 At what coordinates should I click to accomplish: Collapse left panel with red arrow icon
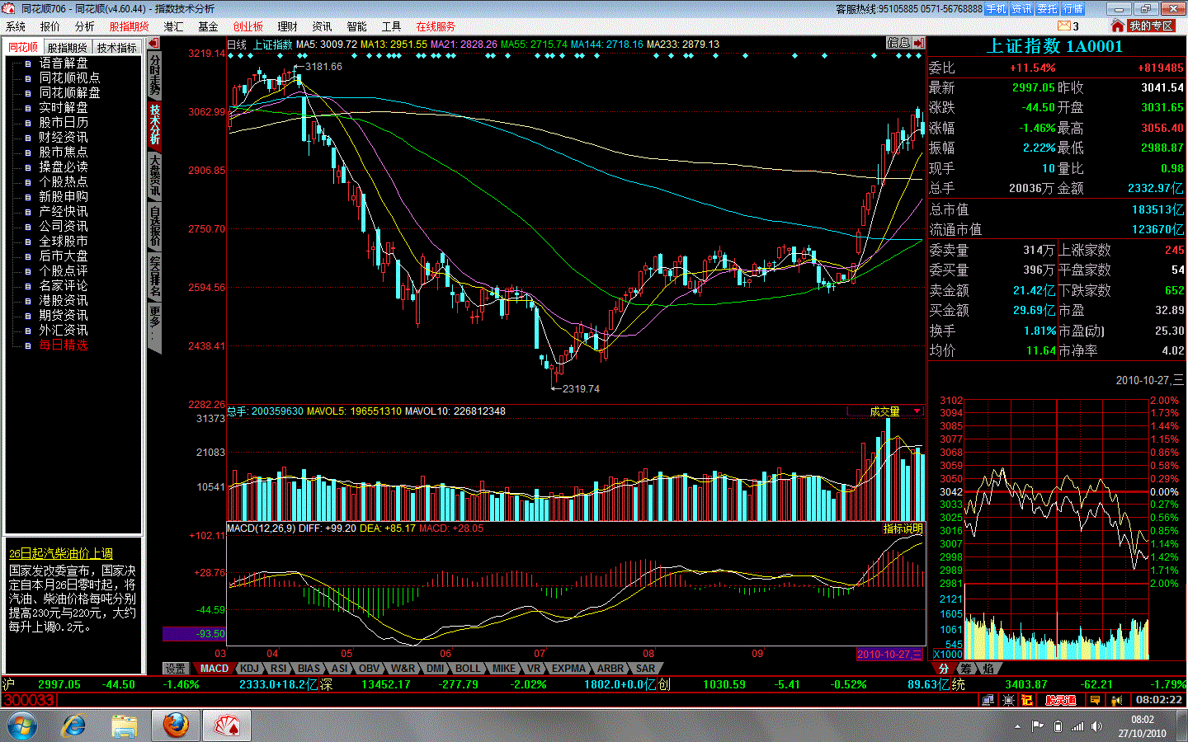(153, 43)
